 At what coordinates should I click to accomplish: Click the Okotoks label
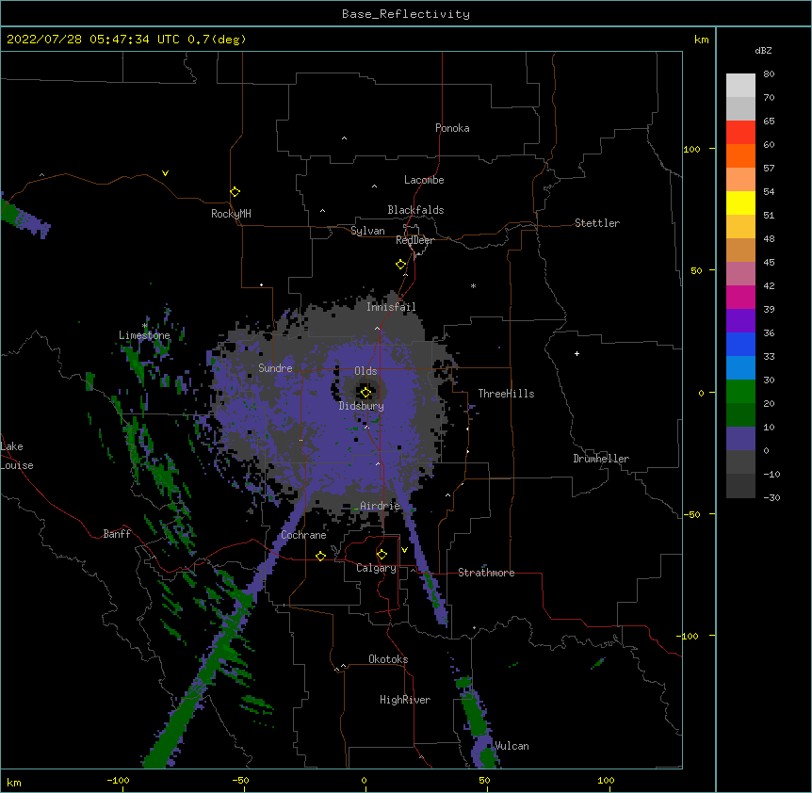pos(388,659)
